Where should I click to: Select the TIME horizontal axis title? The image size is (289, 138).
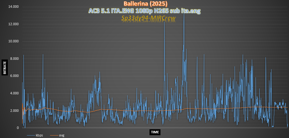tap(155, 132)
